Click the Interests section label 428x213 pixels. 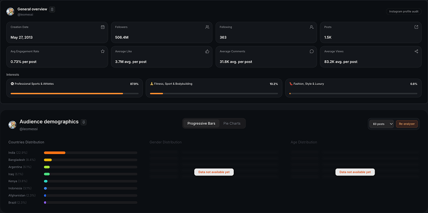13,74
